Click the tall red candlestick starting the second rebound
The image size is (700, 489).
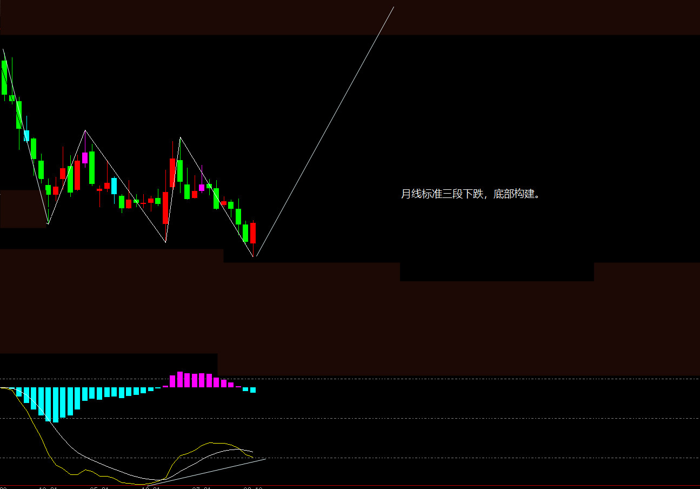coord(165,207)
